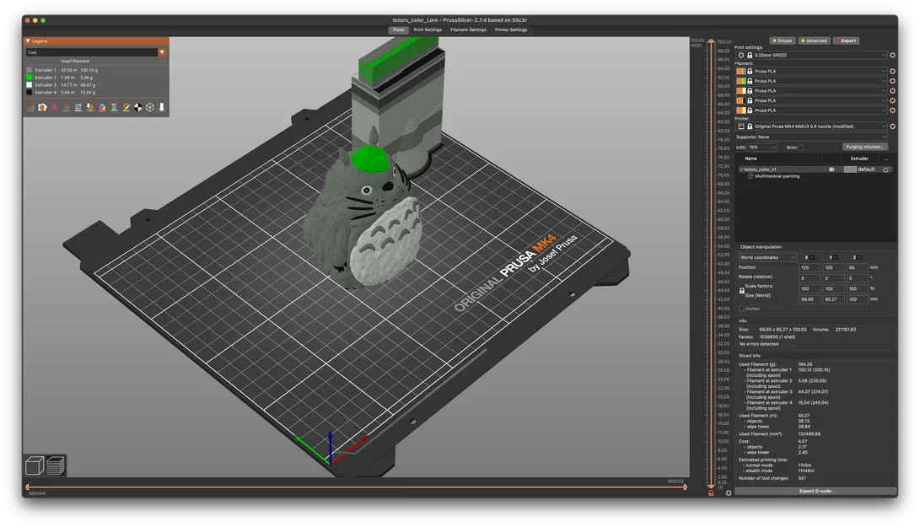Enable the Inches checkbox
Viewport: 920px width, 527px height.
coord(741,309)
